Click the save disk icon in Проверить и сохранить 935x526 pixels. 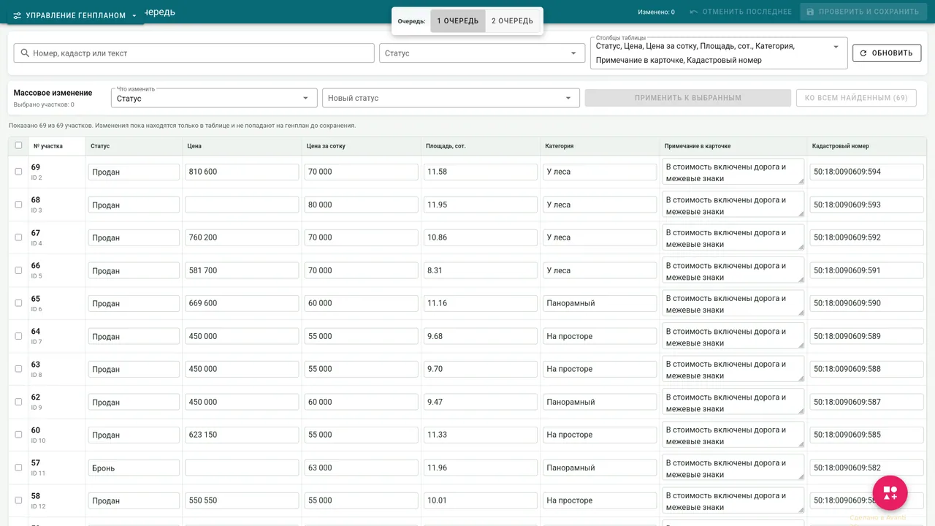click(810, 12)
